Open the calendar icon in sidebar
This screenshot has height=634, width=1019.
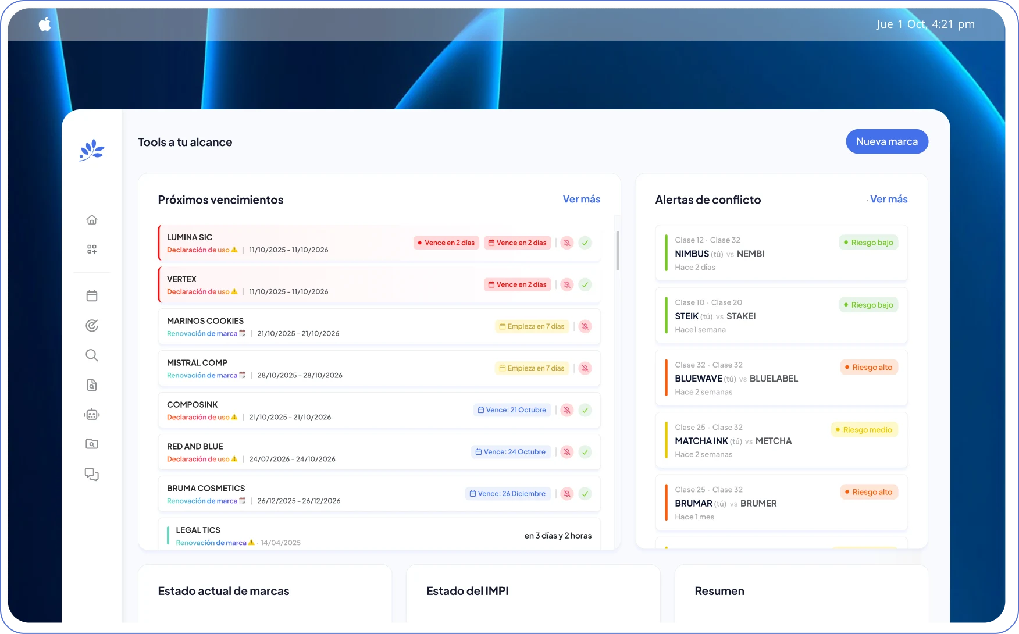pos(91,296)
